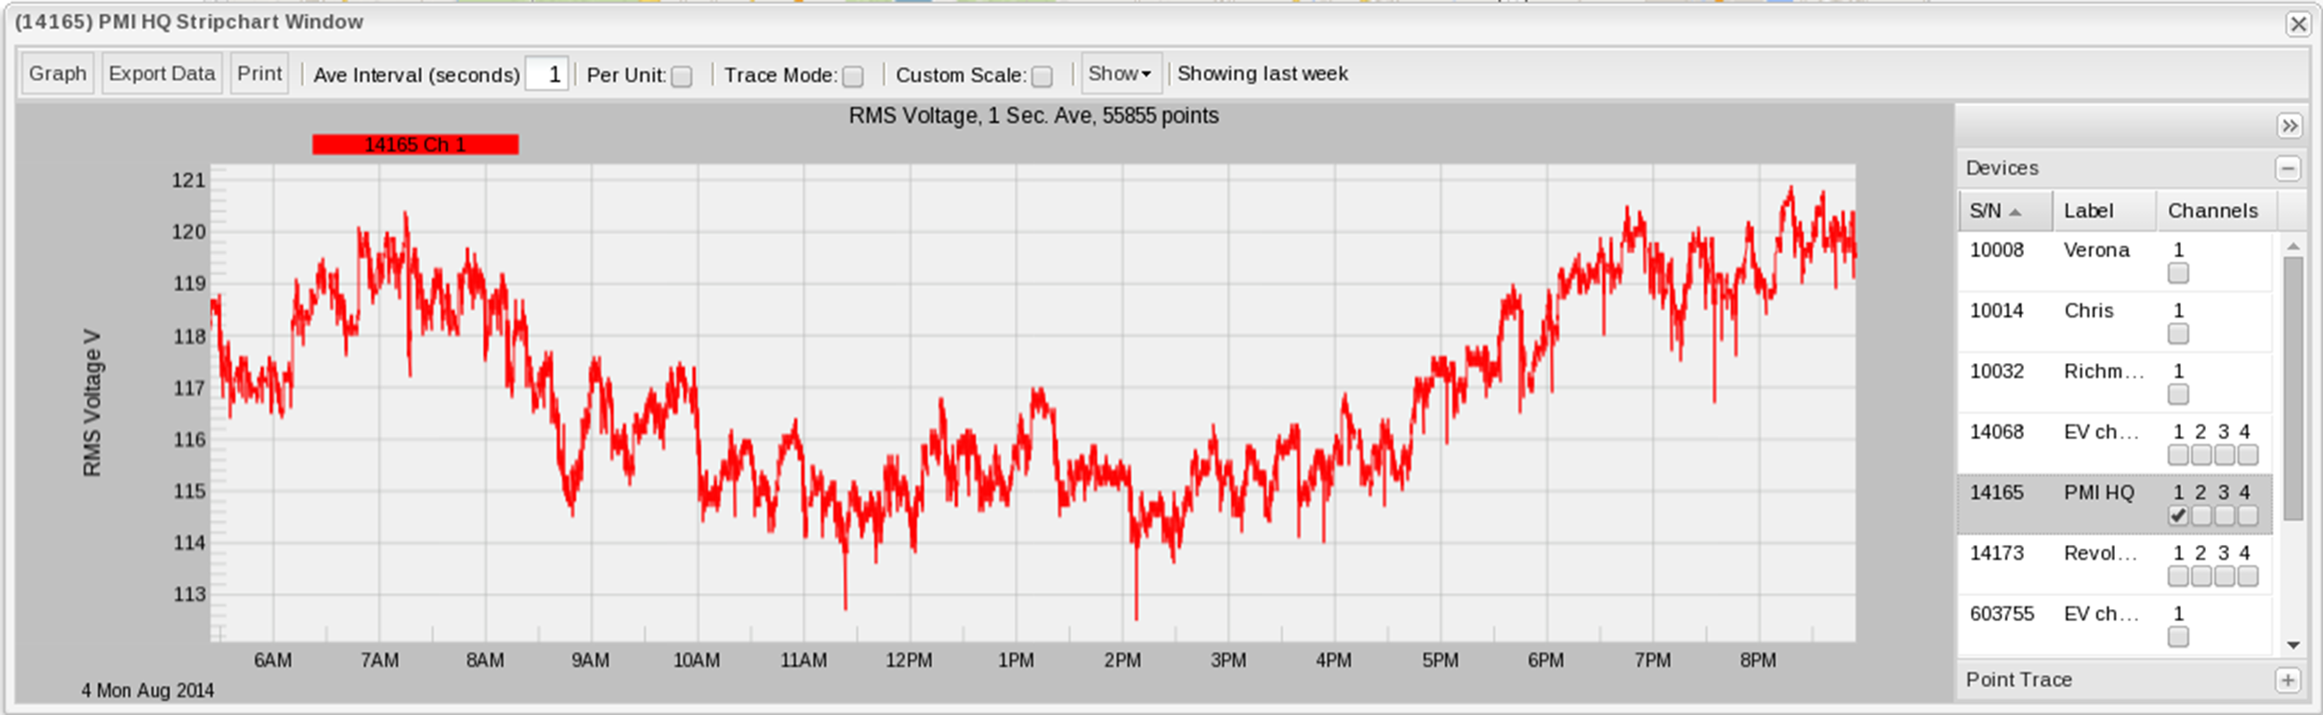Toggle the Trace Mode checkbox

[x=853, y=76]
